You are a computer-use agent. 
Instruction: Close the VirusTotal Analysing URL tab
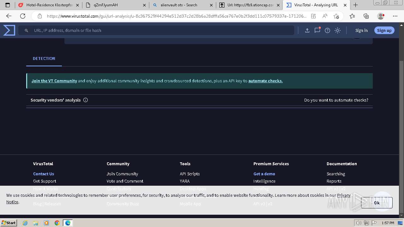click(x=345, y=5)
